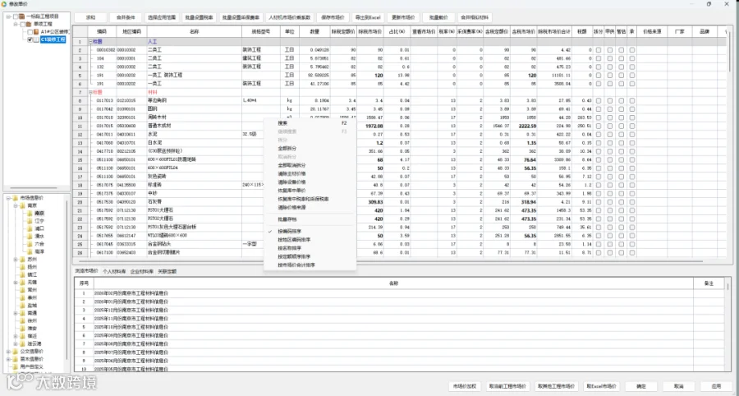The width and height of the screenshot is (739, 396).
Task: Click the 扬州 folder icon
Action: (22, 267)
